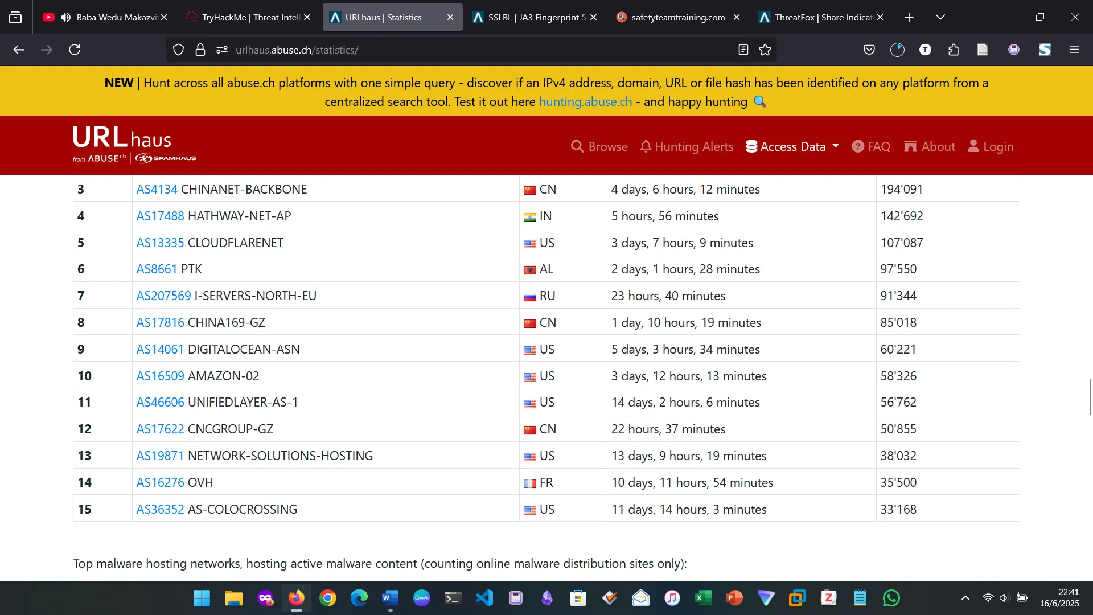Open Firefox hamburger application menu
The image size is (1093, 615).
1074,50
